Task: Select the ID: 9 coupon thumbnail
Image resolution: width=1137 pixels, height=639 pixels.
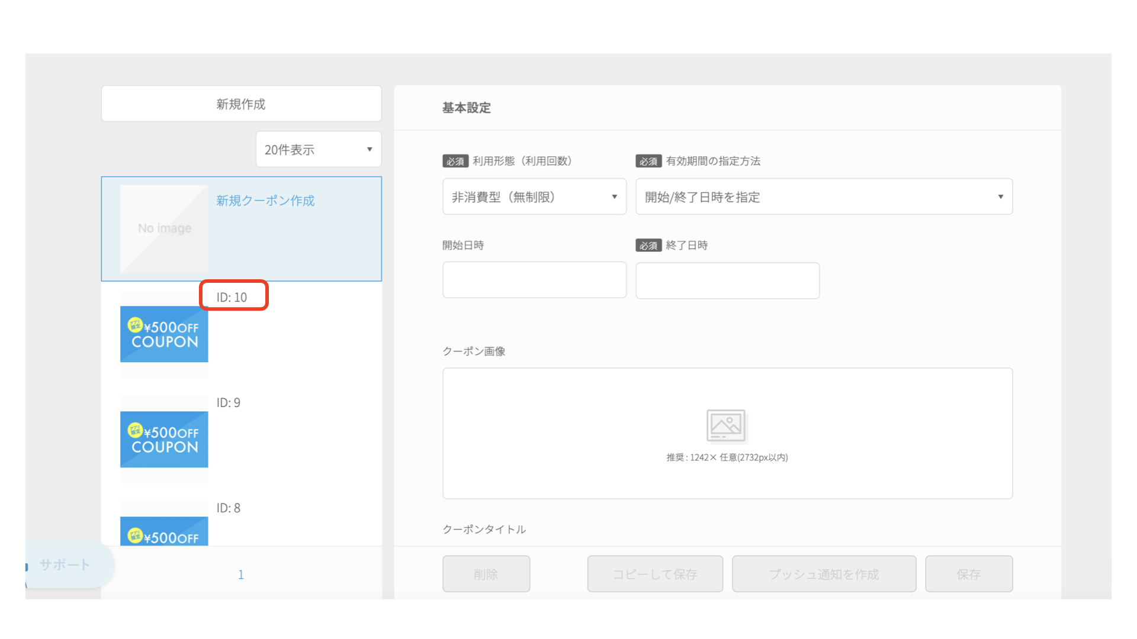Action: tap(164, 440)
